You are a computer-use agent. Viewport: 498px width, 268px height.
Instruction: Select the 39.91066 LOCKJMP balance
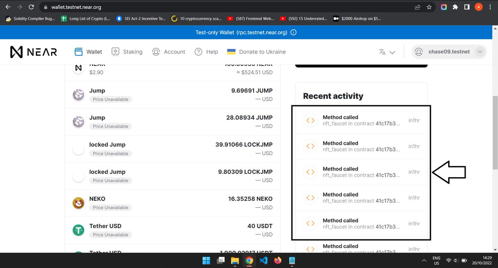point(244,144)
